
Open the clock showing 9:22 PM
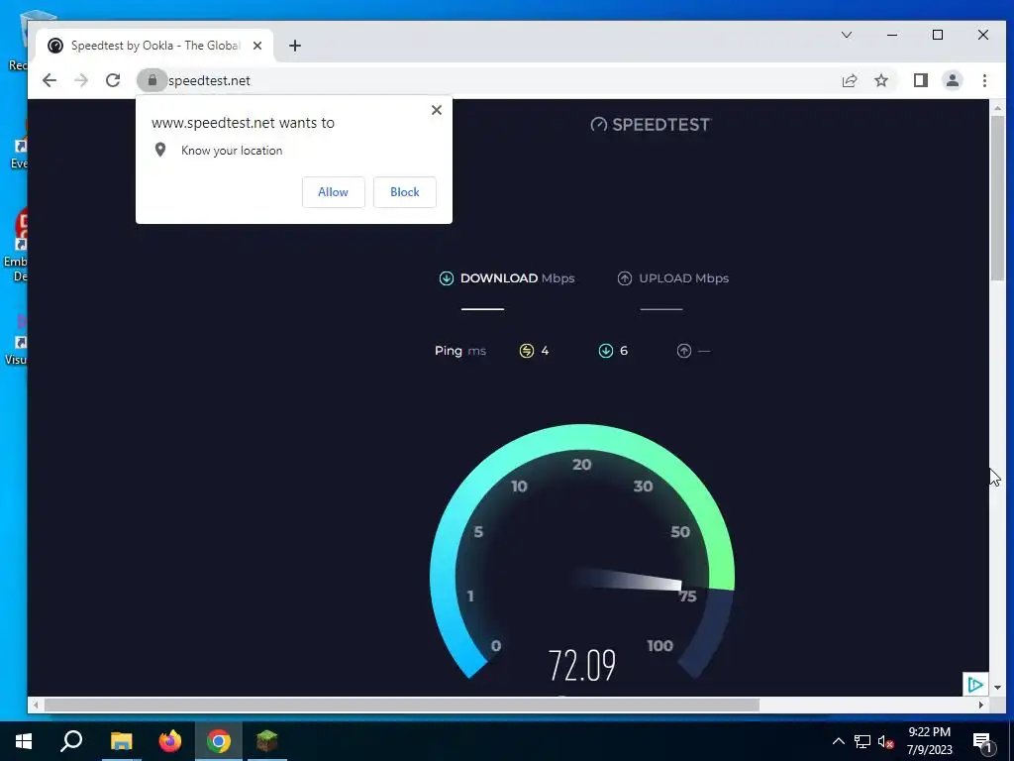click(929, 741)
